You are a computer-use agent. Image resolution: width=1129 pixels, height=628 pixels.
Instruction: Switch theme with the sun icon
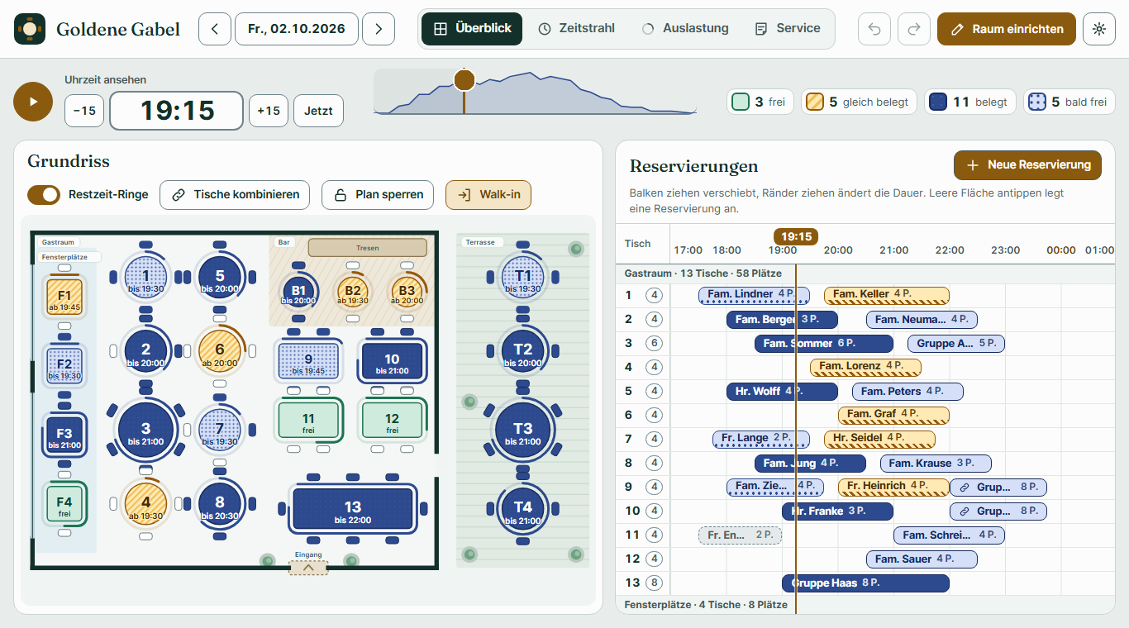pyautogui.click(x=1098, y=29)
